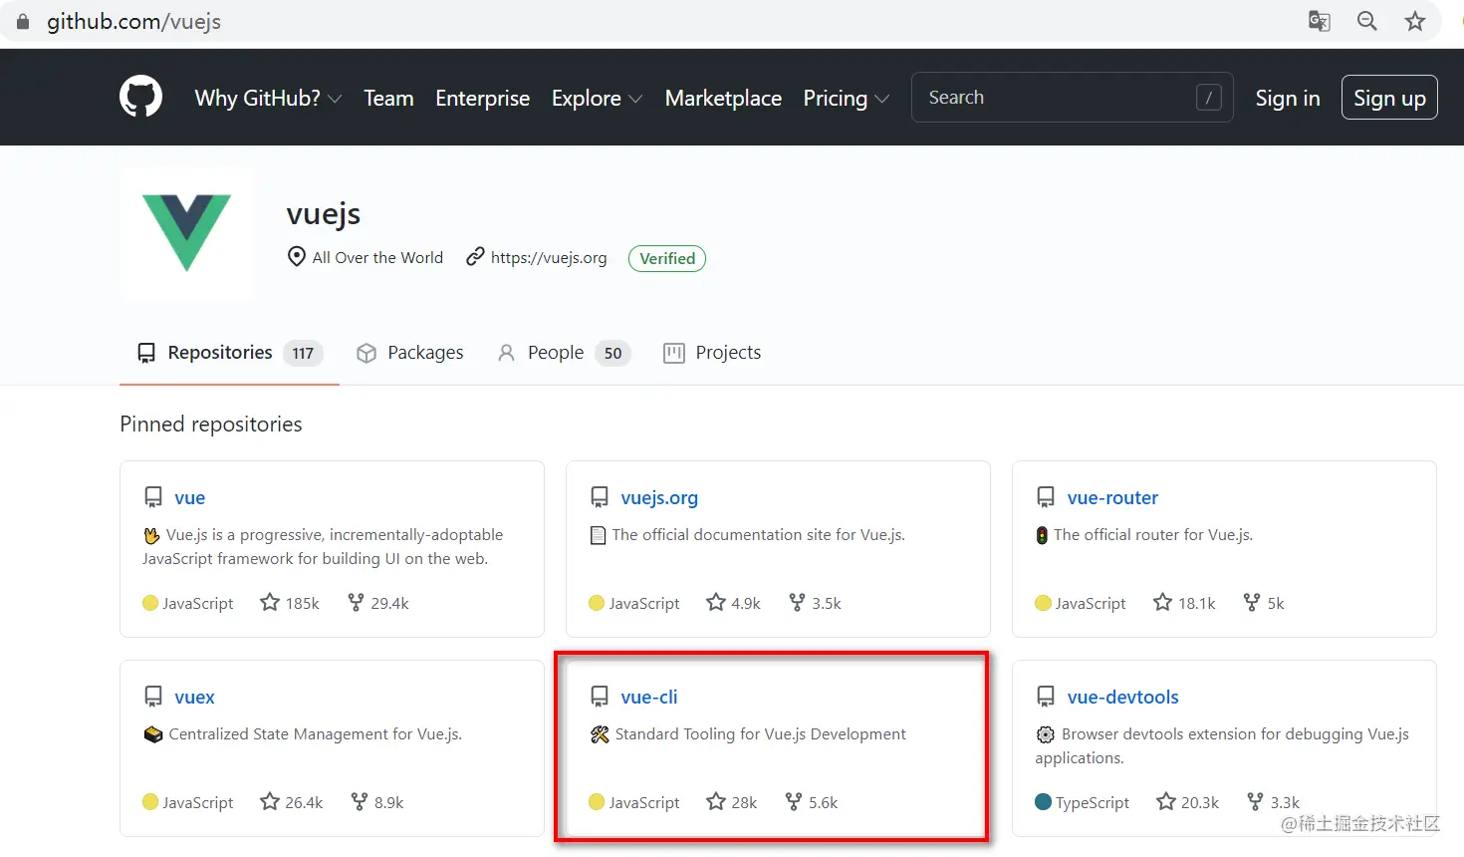1464x857 pixels.
Task: Expand the Pricing dropdown menu
Action: 846,98
